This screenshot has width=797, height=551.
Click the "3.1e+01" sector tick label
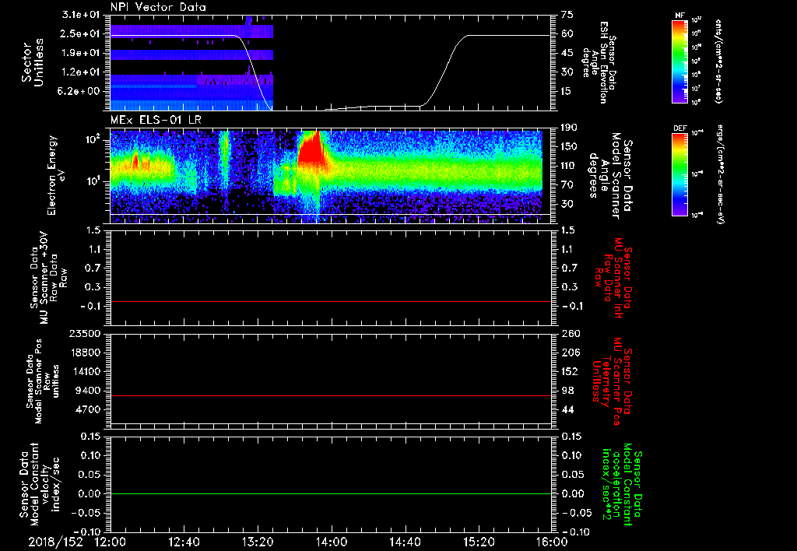[x=81, y=15]
